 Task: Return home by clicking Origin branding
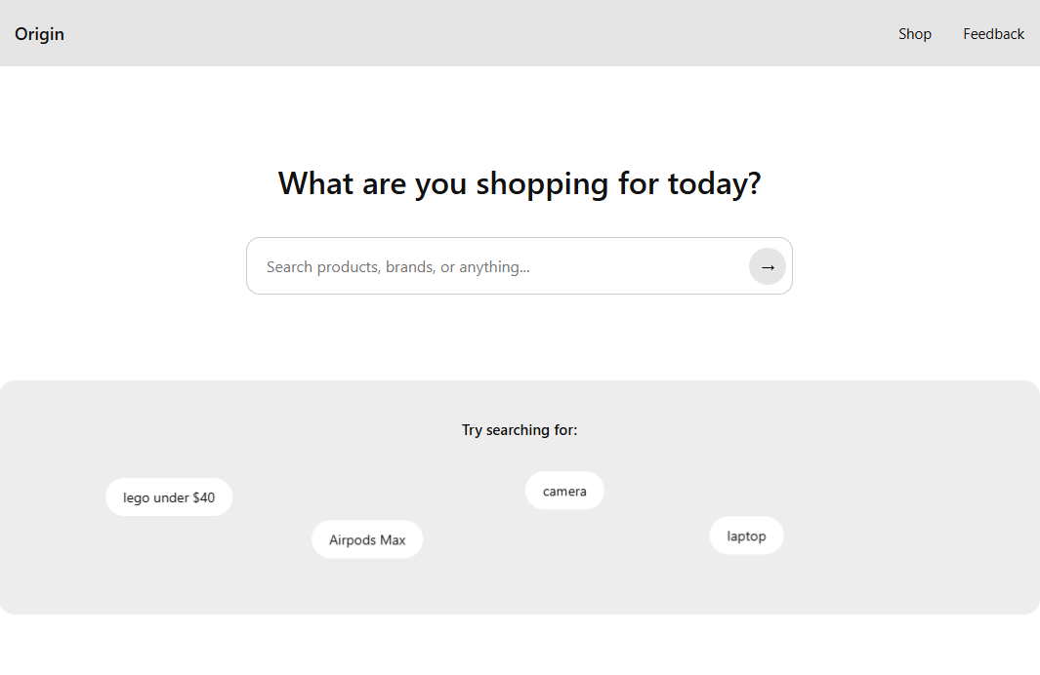click(x=39, y=33)
